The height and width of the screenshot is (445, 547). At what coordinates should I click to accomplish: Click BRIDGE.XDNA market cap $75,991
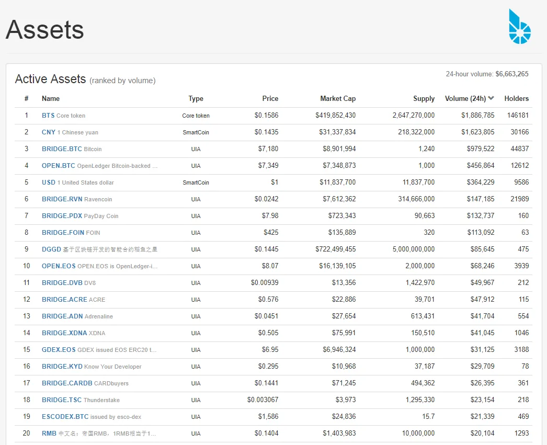344,333
